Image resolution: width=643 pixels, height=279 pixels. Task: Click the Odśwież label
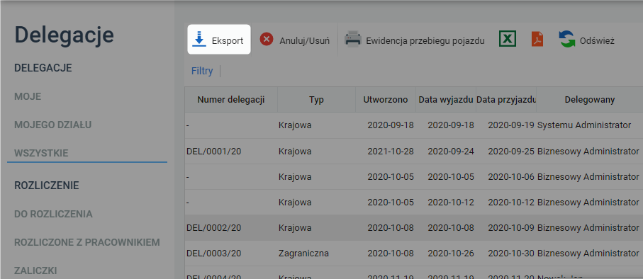[x=597, y=41]
